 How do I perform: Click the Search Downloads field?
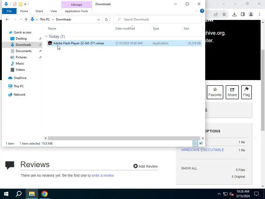click(158, 19)
